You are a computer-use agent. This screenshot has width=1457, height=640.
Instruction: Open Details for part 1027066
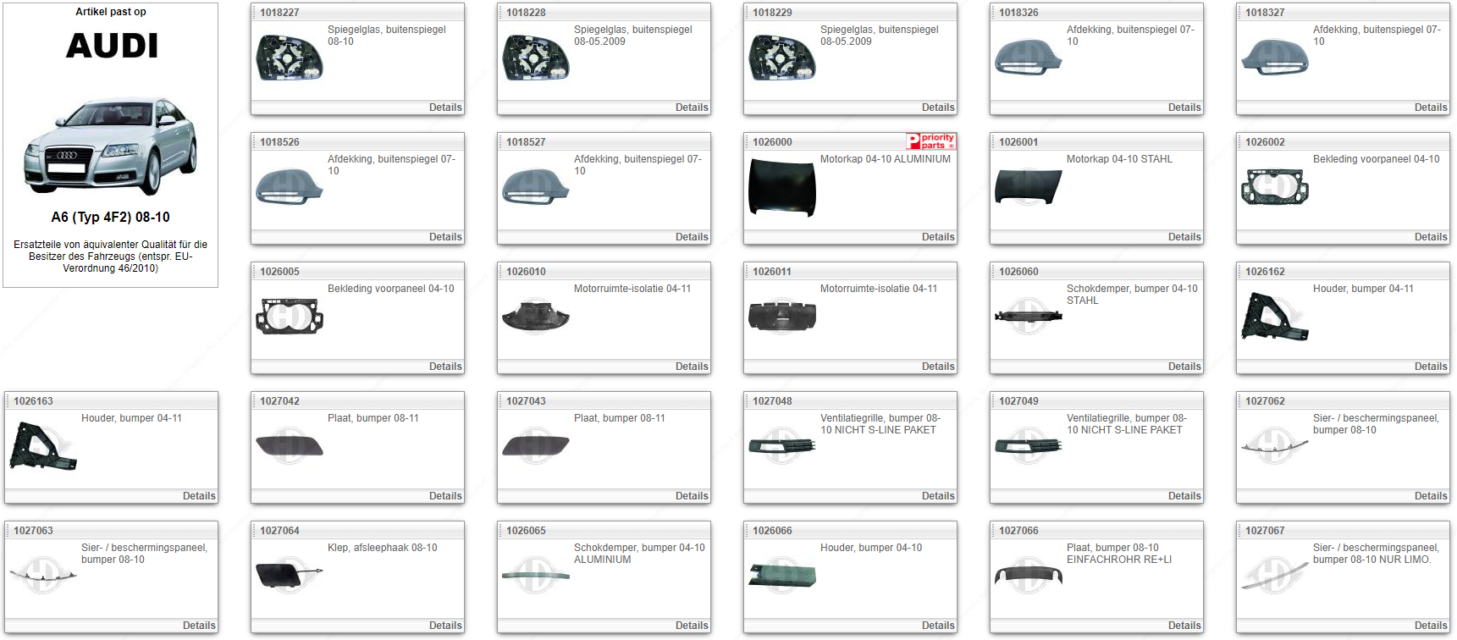coord(1184,626)
